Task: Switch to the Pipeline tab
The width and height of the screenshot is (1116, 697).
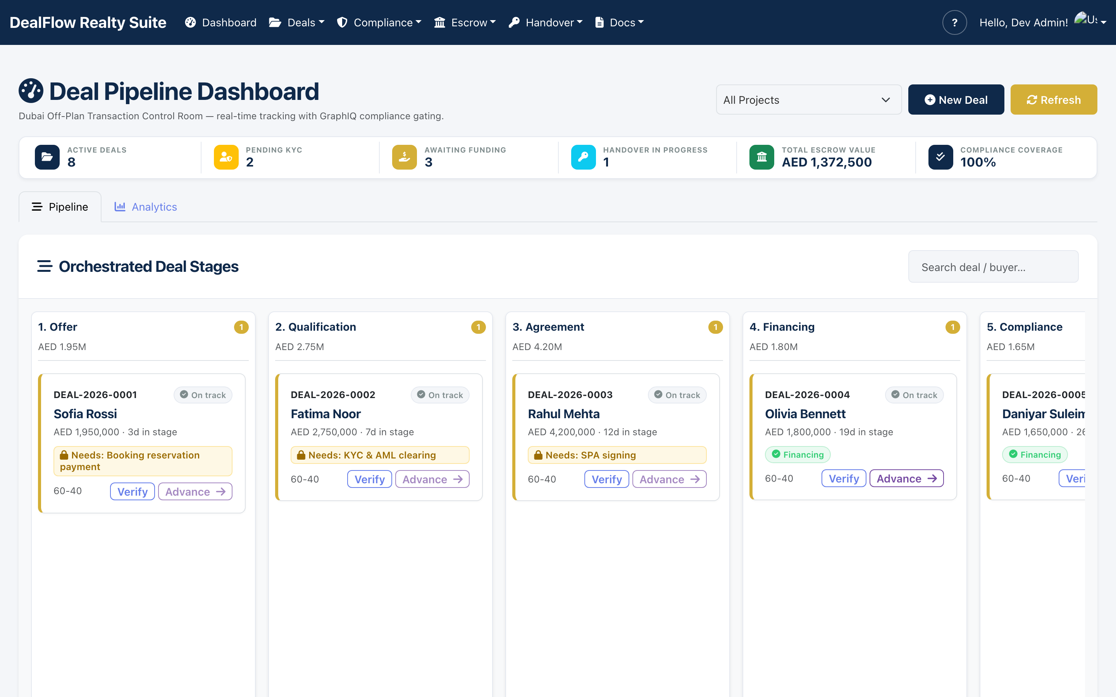Action: pyautogui.click(x=60, y=207)
